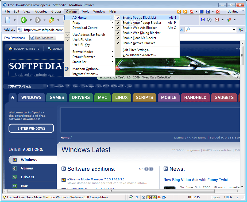Click the New page icon

(x=8, y=20)
